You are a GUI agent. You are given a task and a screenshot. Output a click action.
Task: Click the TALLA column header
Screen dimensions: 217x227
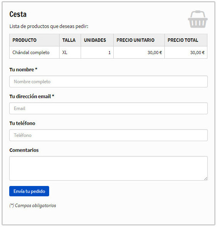tap(70, 40)
